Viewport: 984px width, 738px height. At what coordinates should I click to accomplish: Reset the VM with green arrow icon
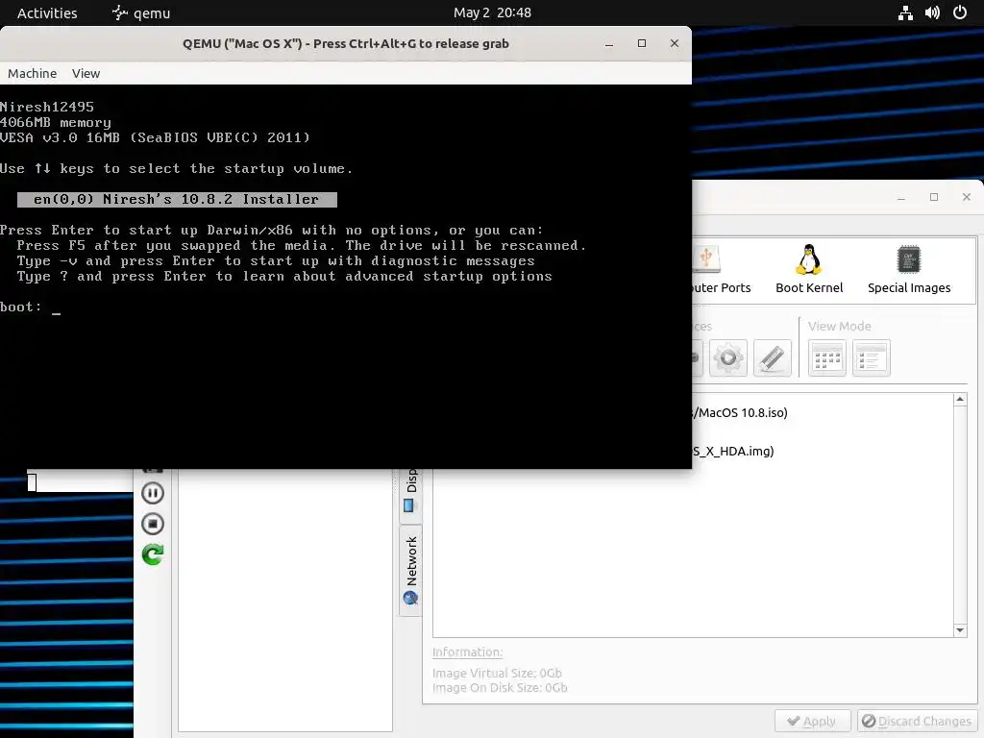click(153, 554)
